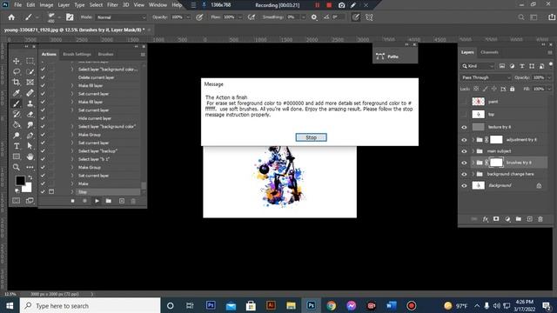Open the Filter menu
Image resolution: width=557 pixels, height=313 pixels.
point(112,5)
